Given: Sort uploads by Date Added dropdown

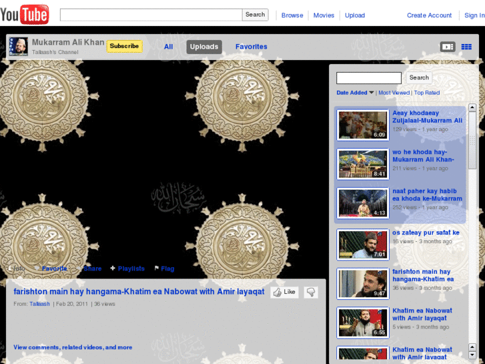Looking at the screenshot, I should [355, 93].
